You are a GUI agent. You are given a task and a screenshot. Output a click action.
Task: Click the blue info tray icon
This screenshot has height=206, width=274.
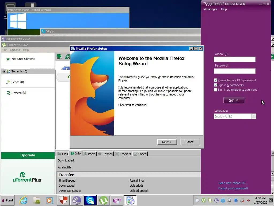pos(223,200)
